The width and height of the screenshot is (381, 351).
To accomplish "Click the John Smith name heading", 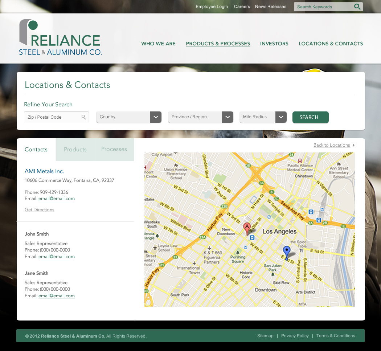I will pyautogui.click(x=37, y=234).
